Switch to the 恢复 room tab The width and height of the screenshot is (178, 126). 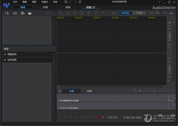[x=45, y=7]
